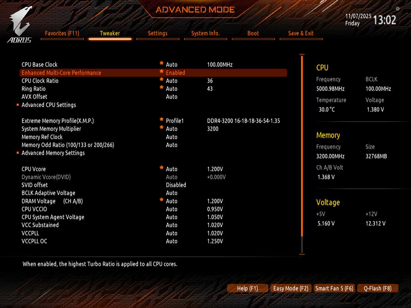Viewport: 411px width, 308px height.
Task: Select the CPU Clock Ratio value field
Action: 172,81
